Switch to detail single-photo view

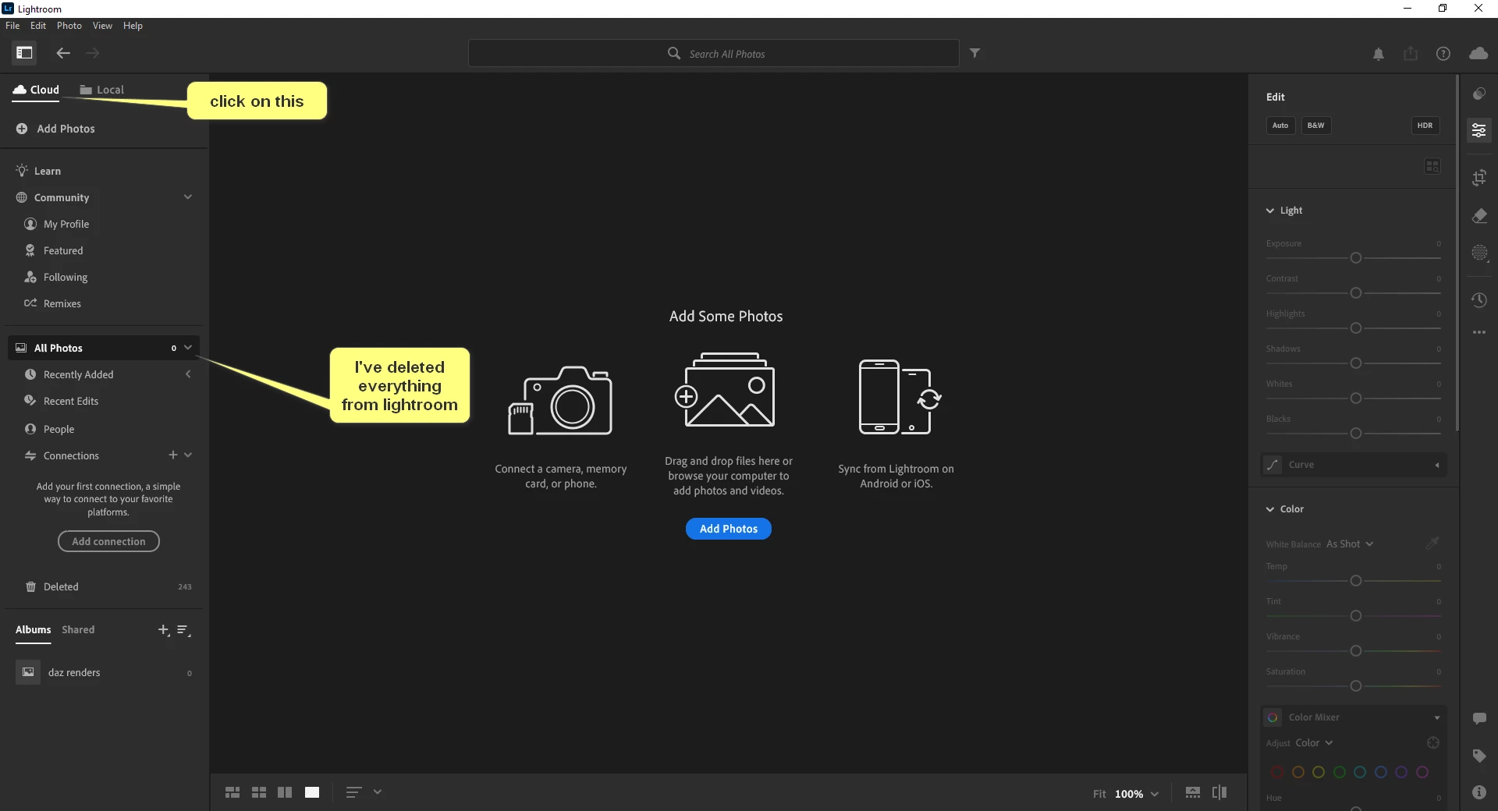click(x=312, y=792)
